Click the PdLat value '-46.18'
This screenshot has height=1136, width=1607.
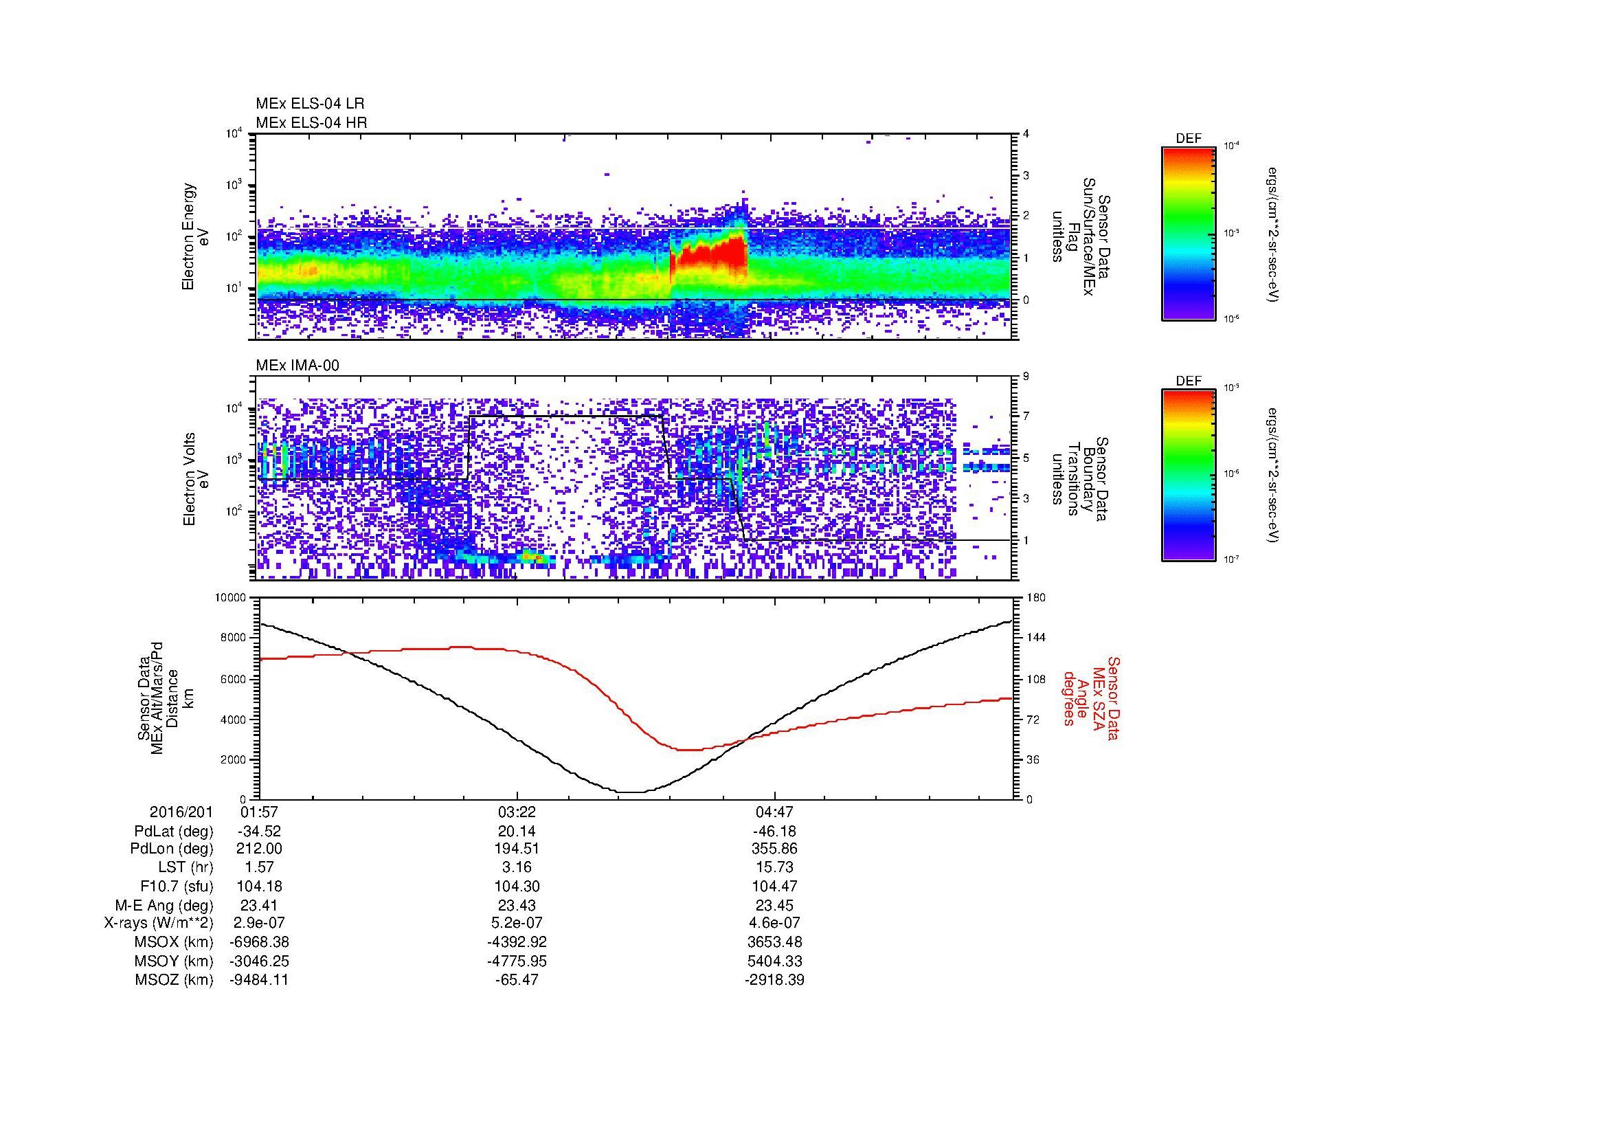(x=774, y=832)
